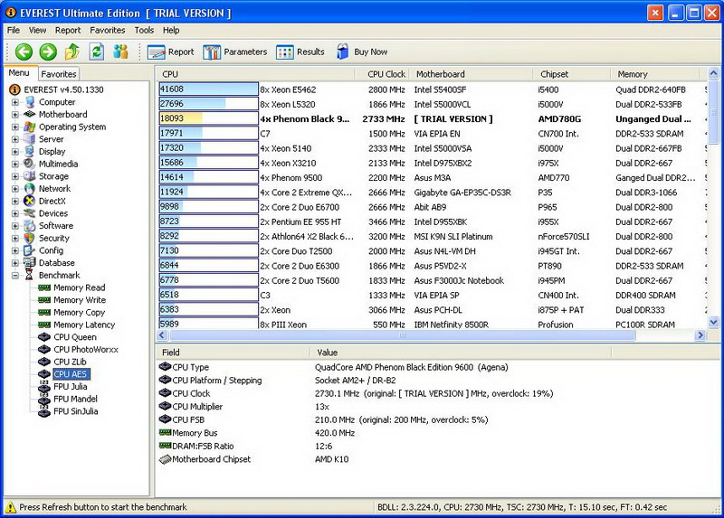Click the highlighted 18093 score bar
The width and height of the screenshot is (724, 518).
pyautogui.click(x=209, y=118)
